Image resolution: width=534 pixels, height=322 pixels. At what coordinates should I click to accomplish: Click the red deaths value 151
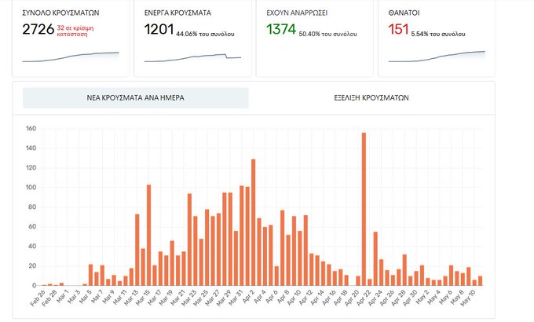coord(398,29)
